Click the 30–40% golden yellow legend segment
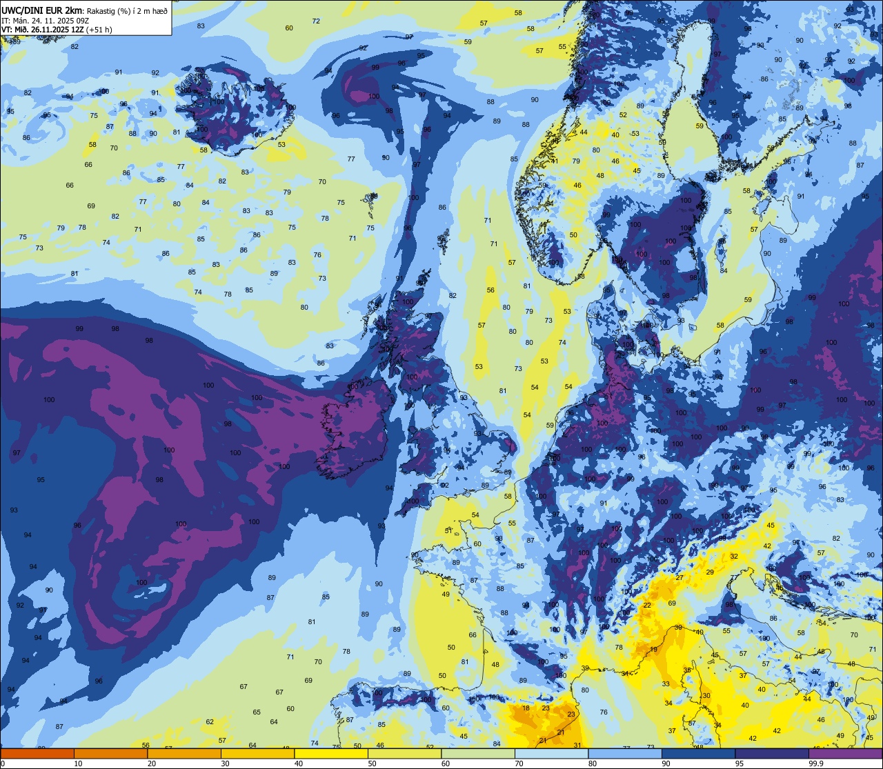The height and width of the screenshot is (769, 883). (257, 753)
